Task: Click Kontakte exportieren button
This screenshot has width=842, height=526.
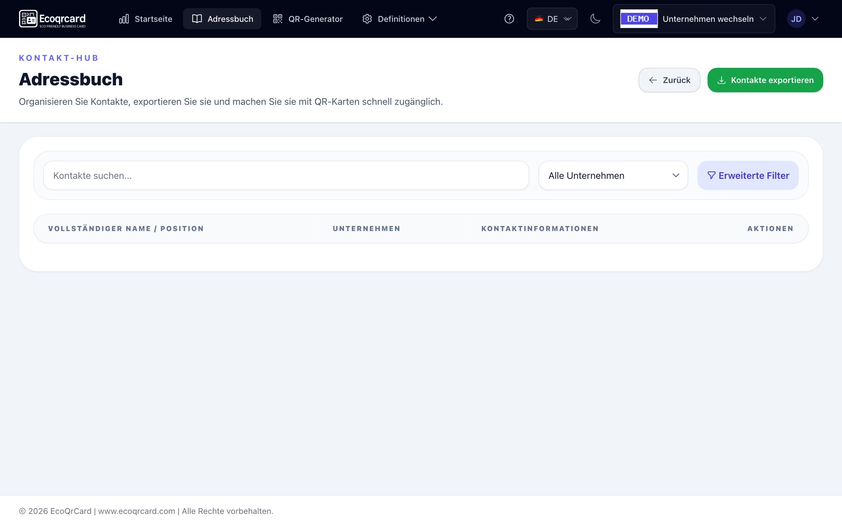Action: point(765,80)
